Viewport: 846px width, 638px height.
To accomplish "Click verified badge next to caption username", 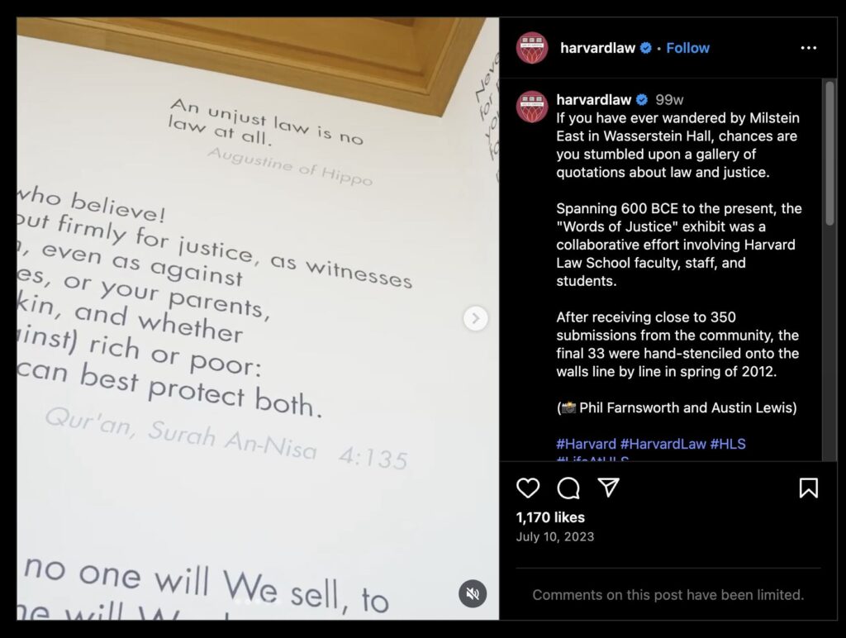I will 641,100.
